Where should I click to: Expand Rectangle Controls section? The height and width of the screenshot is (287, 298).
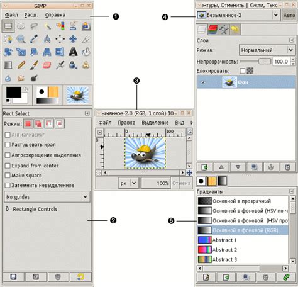click(x=8, y=209)
